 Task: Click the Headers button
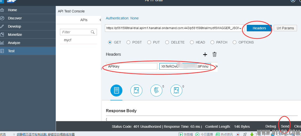[x=259, y=28]
